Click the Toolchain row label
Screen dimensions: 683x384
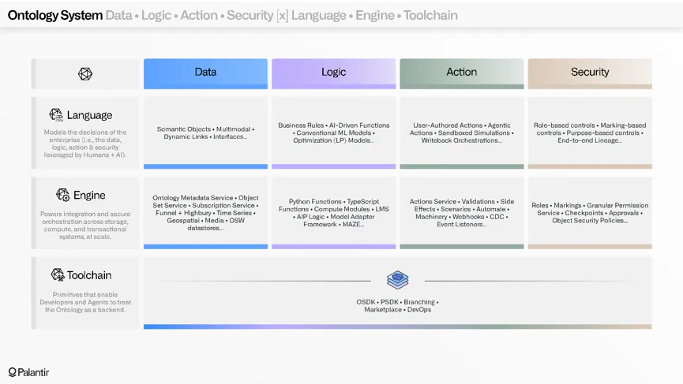[89, 275]
